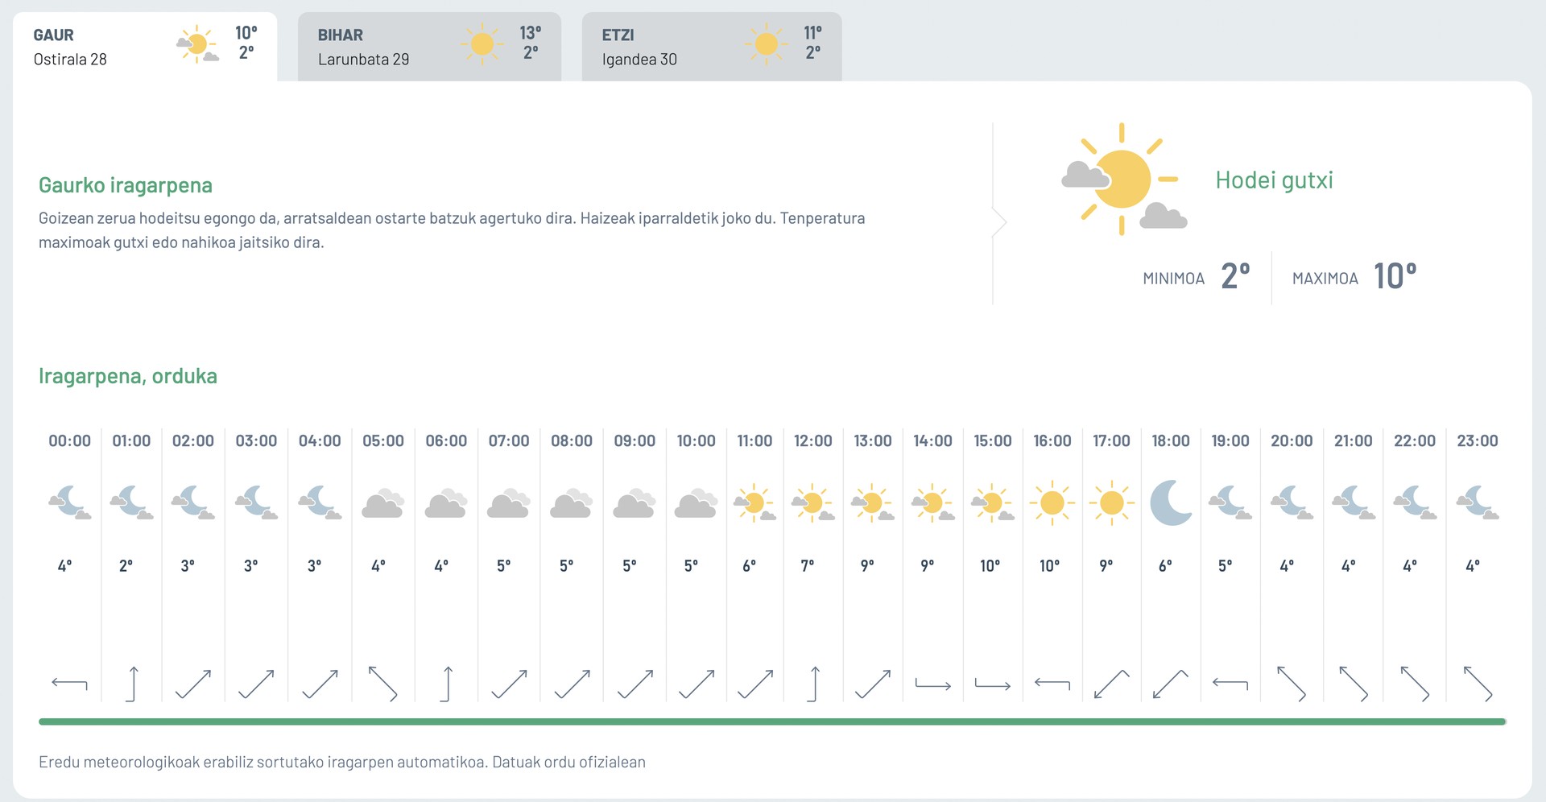This screenshot has width=1546, height=802.
Task: Click the 'Eredu meteorologikoak' footer note
Action: coord(342,762)
